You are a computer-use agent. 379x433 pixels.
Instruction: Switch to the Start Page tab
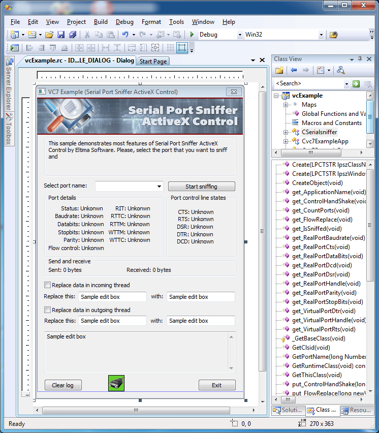(x=153, y=61)
